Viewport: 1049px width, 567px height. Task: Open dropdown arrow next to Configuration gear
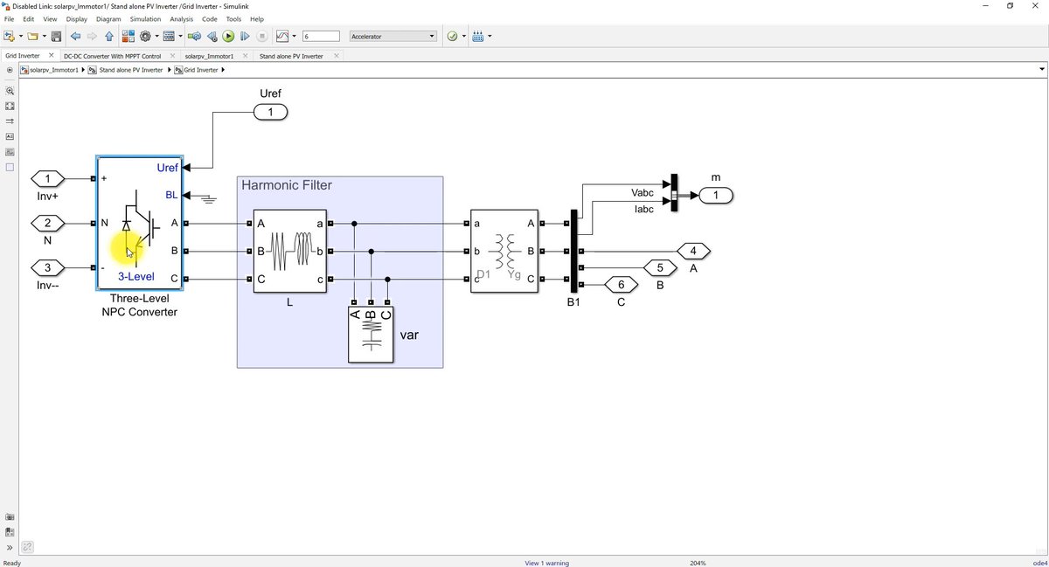click(156, 37)
